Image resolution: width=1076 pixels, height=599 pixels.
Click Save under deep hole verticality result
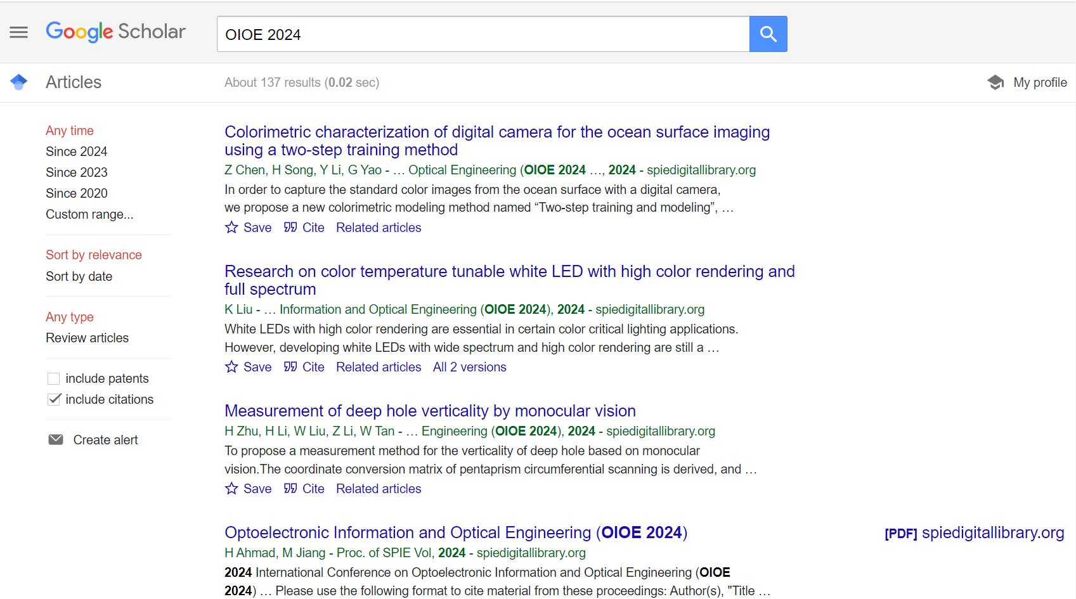click(x=257, y=489)
